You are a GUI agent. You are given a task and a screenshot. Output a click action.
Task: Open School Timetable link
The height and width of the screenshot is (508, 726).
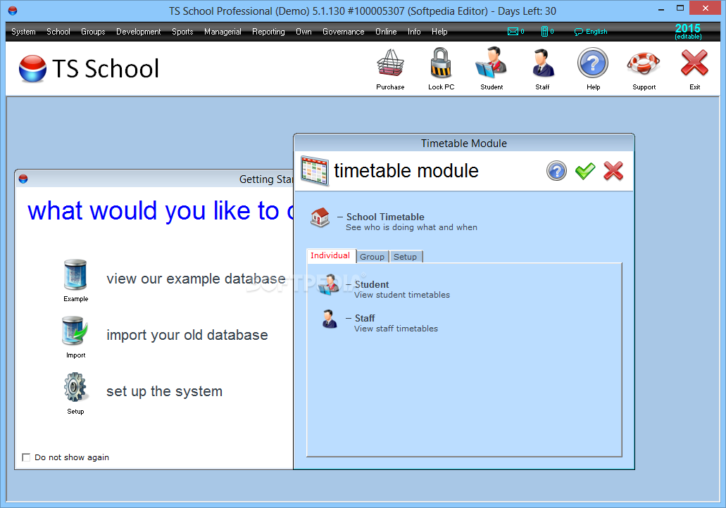click(385, 217)
